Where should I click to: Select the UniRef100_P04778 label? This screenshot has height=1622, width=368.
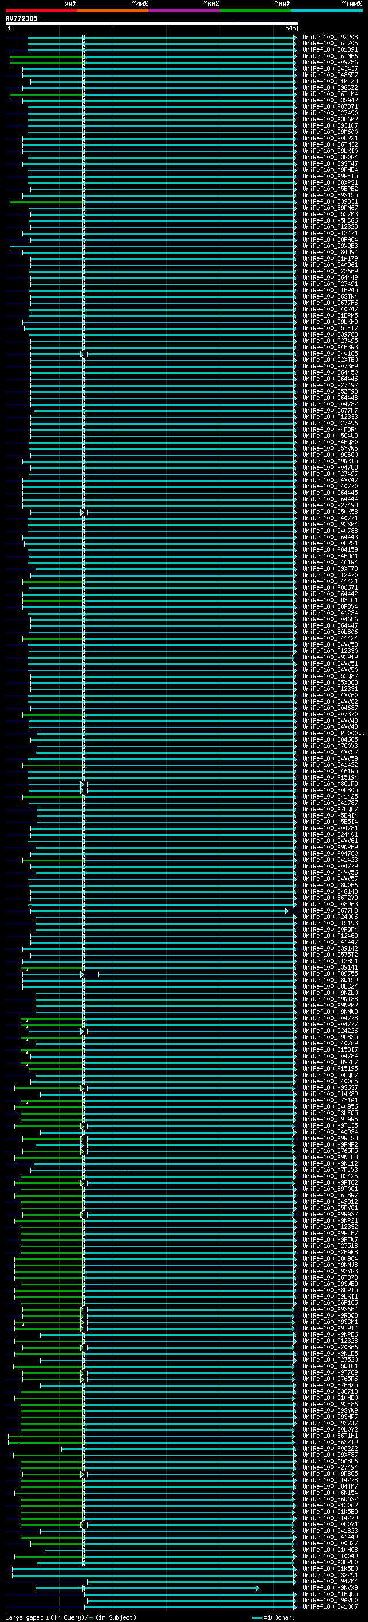pos(330,1017)
